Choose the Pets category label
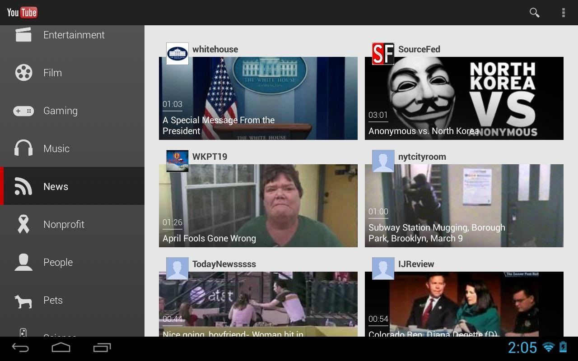This screenshot has width=578, height=361. click(x=53, y=300)
